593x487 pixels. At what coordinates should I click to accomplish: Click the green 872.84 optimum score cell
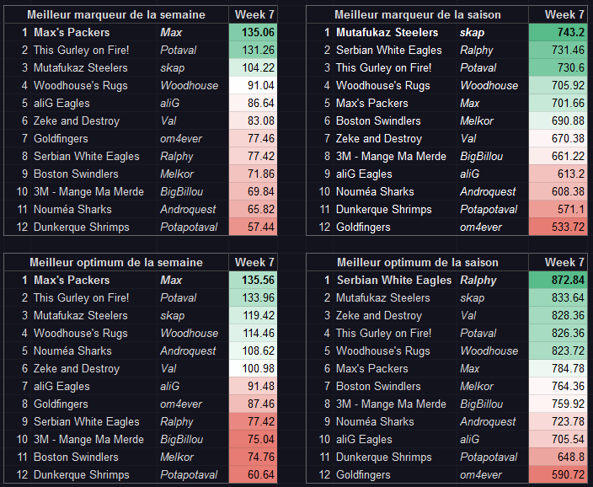tap(557, 280)
